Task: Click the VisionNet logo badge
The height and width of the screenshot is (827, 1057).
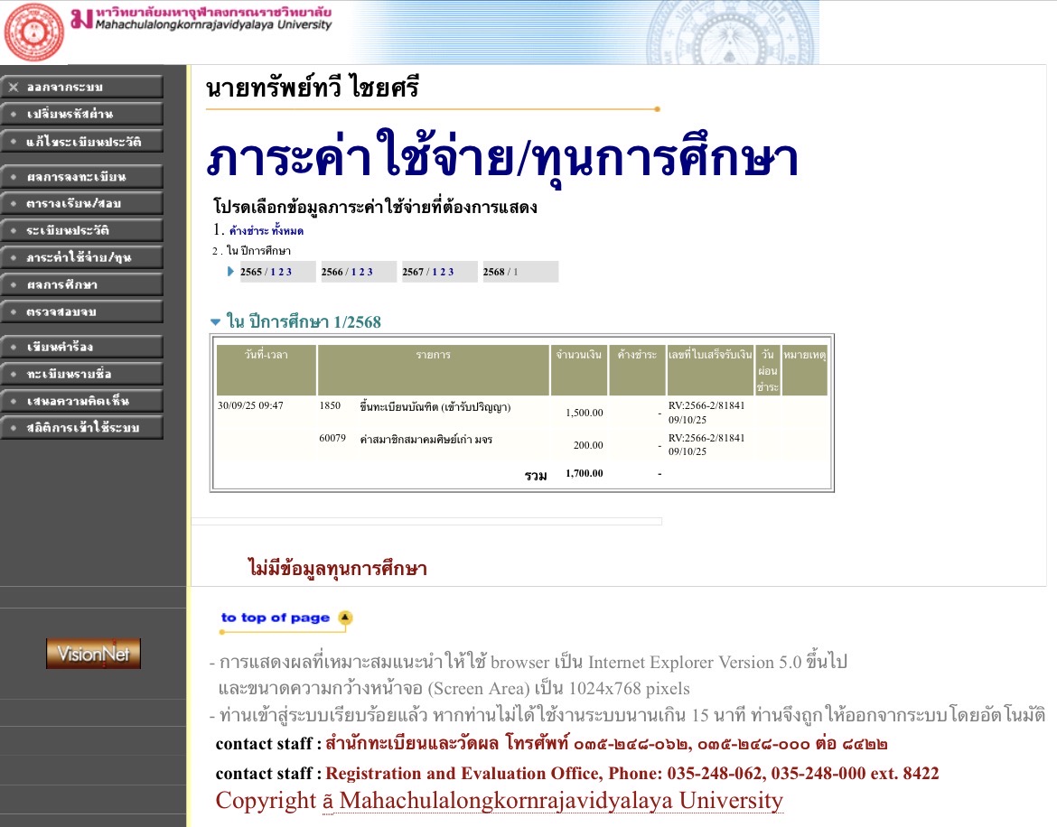Action: (x=93, y=654)
